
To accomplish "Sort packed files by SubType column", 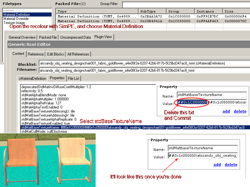I will [x=152, y=12].
